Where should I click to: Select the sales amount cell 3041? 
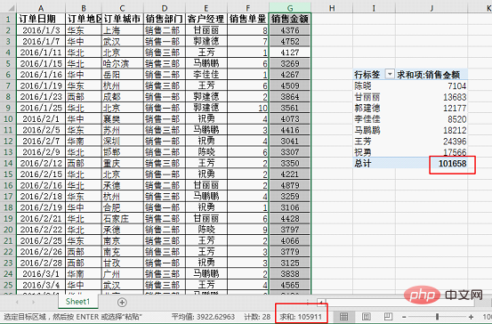290,141
